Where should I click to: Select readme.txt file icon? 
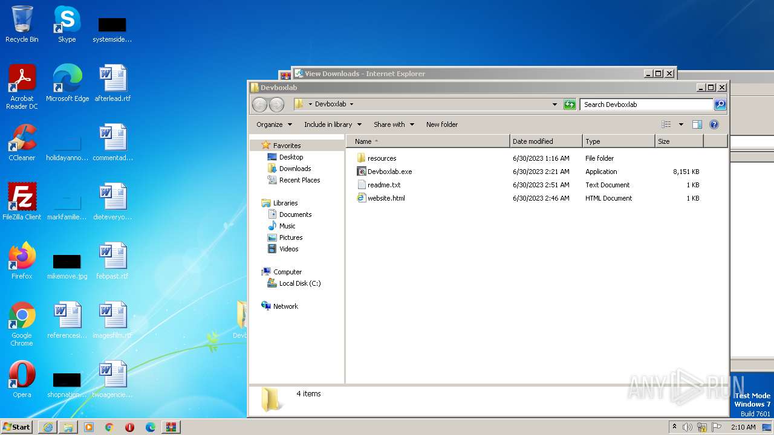coord(362,185)
